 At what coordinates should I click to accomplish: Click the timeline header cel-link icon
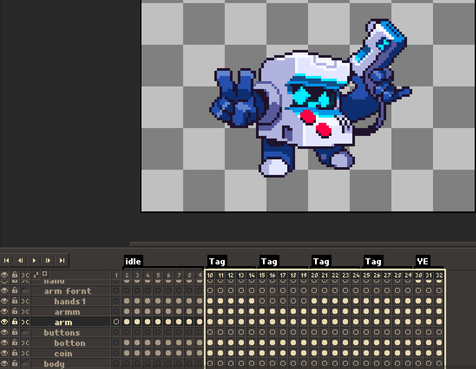point(36,275)
